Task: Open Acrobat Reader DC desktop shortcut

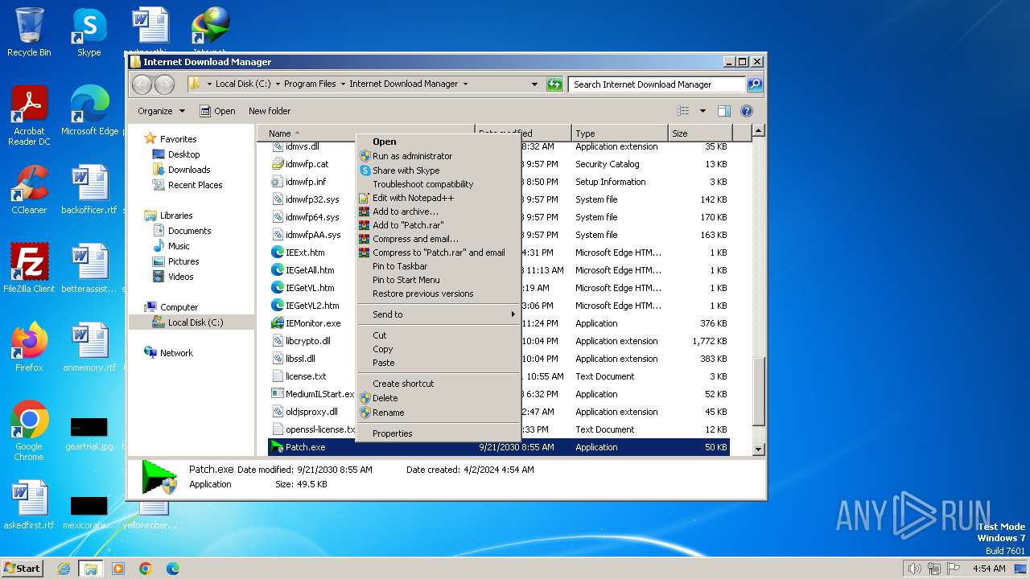Action: click(x=29, y=116)
